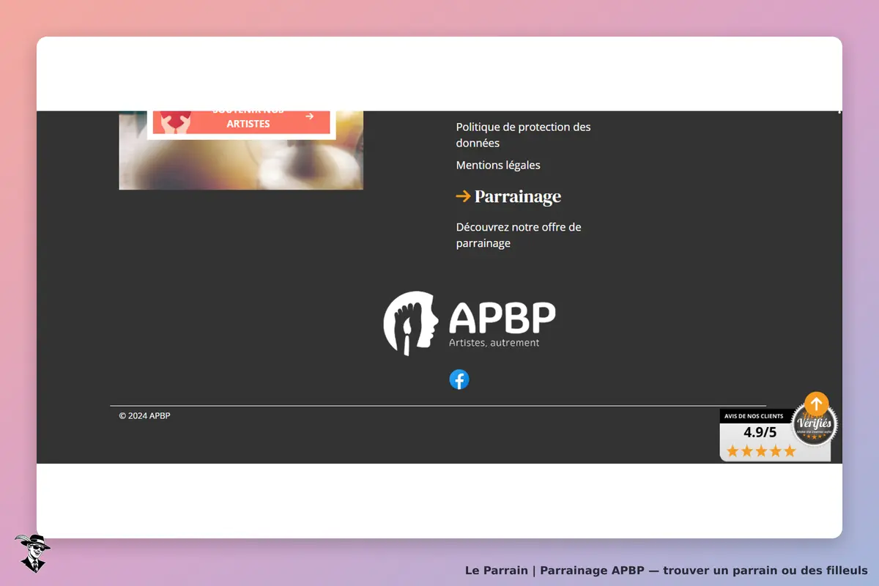Open Politique de protection des données link

tap(523, 135)
